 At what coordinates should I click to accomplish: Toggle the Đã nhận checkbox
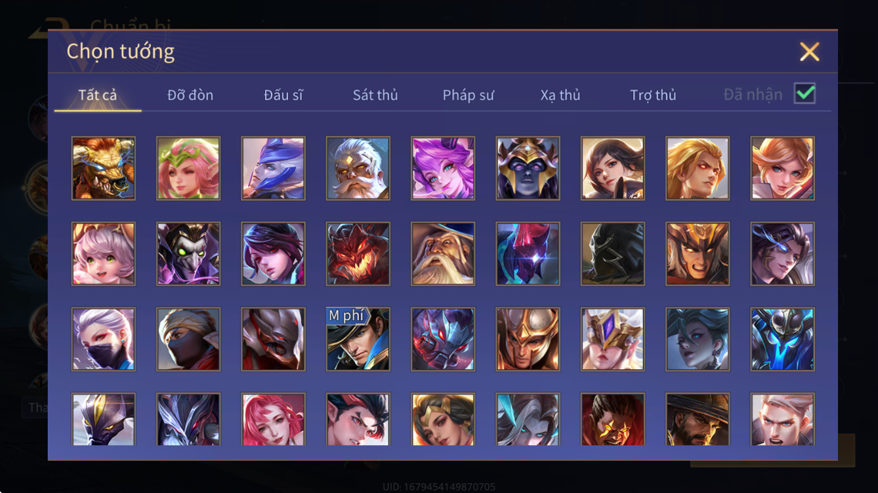pos(805,94)
